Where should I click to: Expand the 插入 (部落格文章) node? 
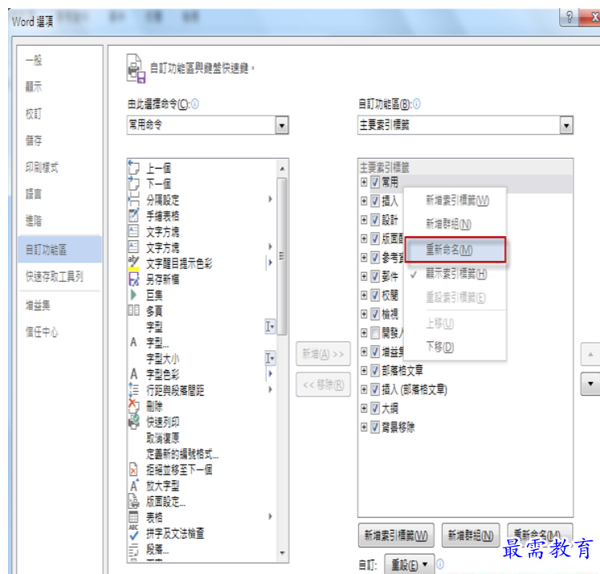[364, 389]
